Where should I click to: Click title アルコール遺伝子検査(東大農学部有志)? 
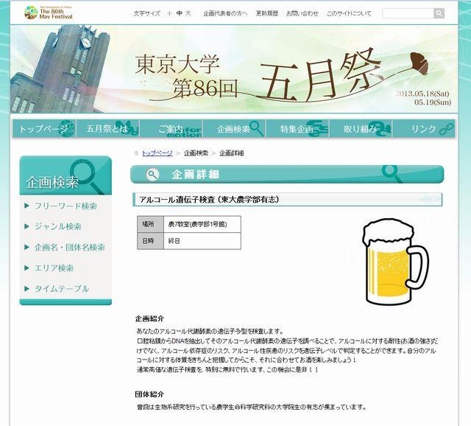tap(209, 200)
